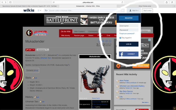176x110 pixels.
Task: Click the ultra.wikia.com address bar
Action: click(88, 2)
